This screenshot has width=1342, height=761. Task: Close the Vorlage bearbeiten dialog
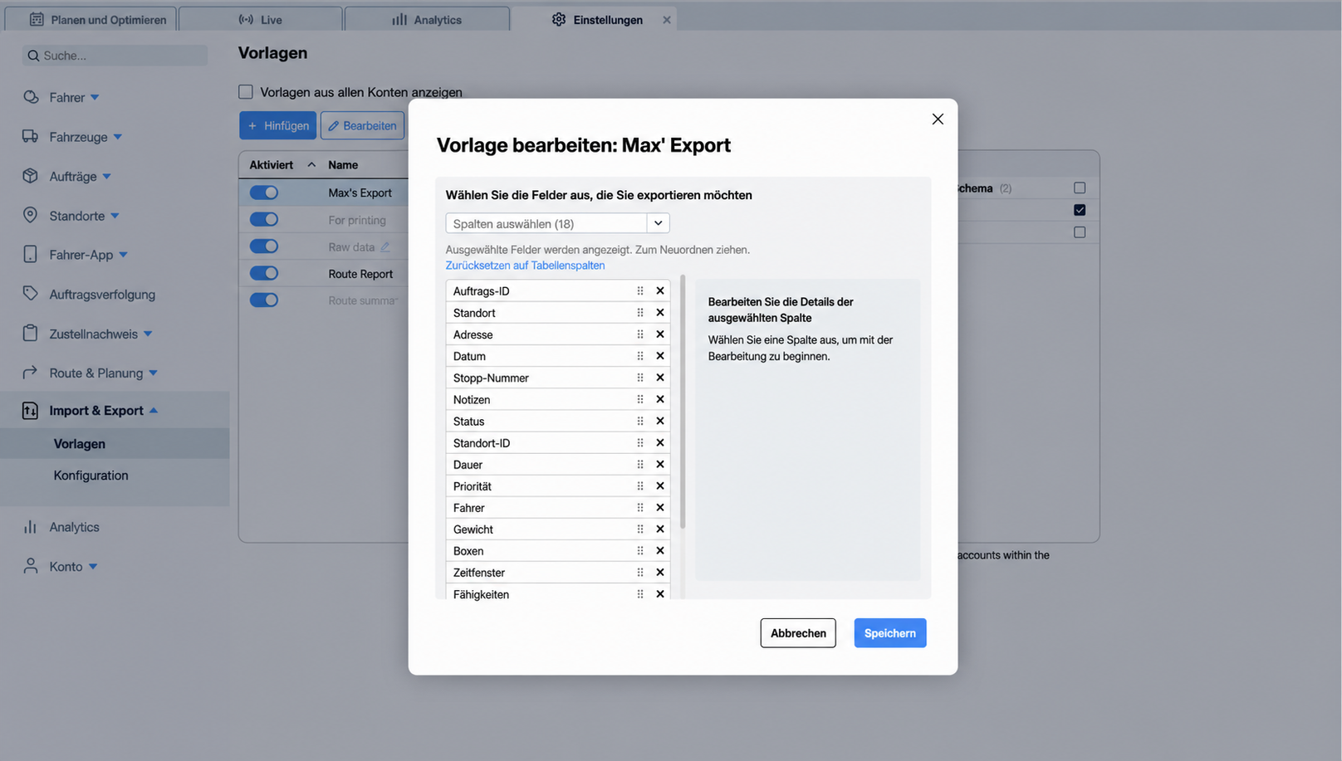pyautogui.click(x=938, y=120)
